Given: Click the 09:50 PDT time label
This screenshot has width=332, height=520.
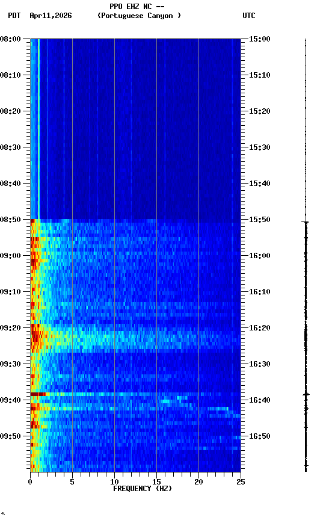Looking at the screenshot, I should click(10, 436).
